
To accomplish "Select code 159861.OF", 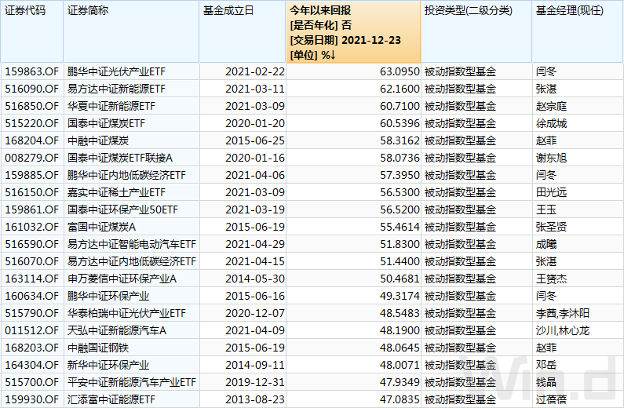I will [32, 210].
